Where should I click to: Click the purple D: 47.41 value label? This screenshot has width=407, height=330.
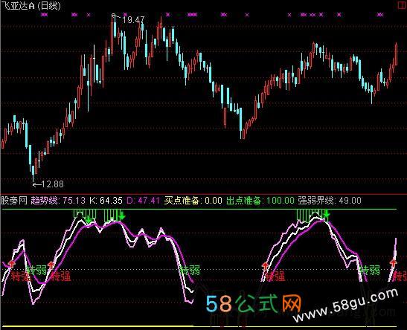pyautogui.click(x=143, y=201)
